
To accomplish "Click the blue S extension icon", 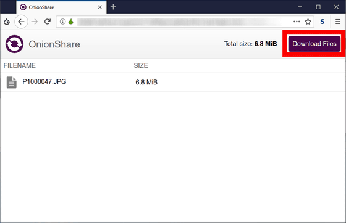I will (323, 22).
